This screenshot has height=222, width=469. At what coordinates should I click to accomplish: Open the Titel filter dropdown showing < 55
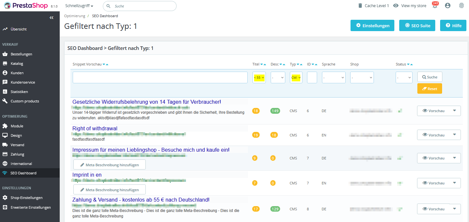click(259, 77)
